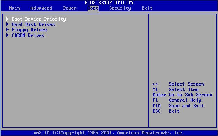Open CDROM Drives submenu
This screenshot has height=136, width=218.
click(x=28, y=35)
